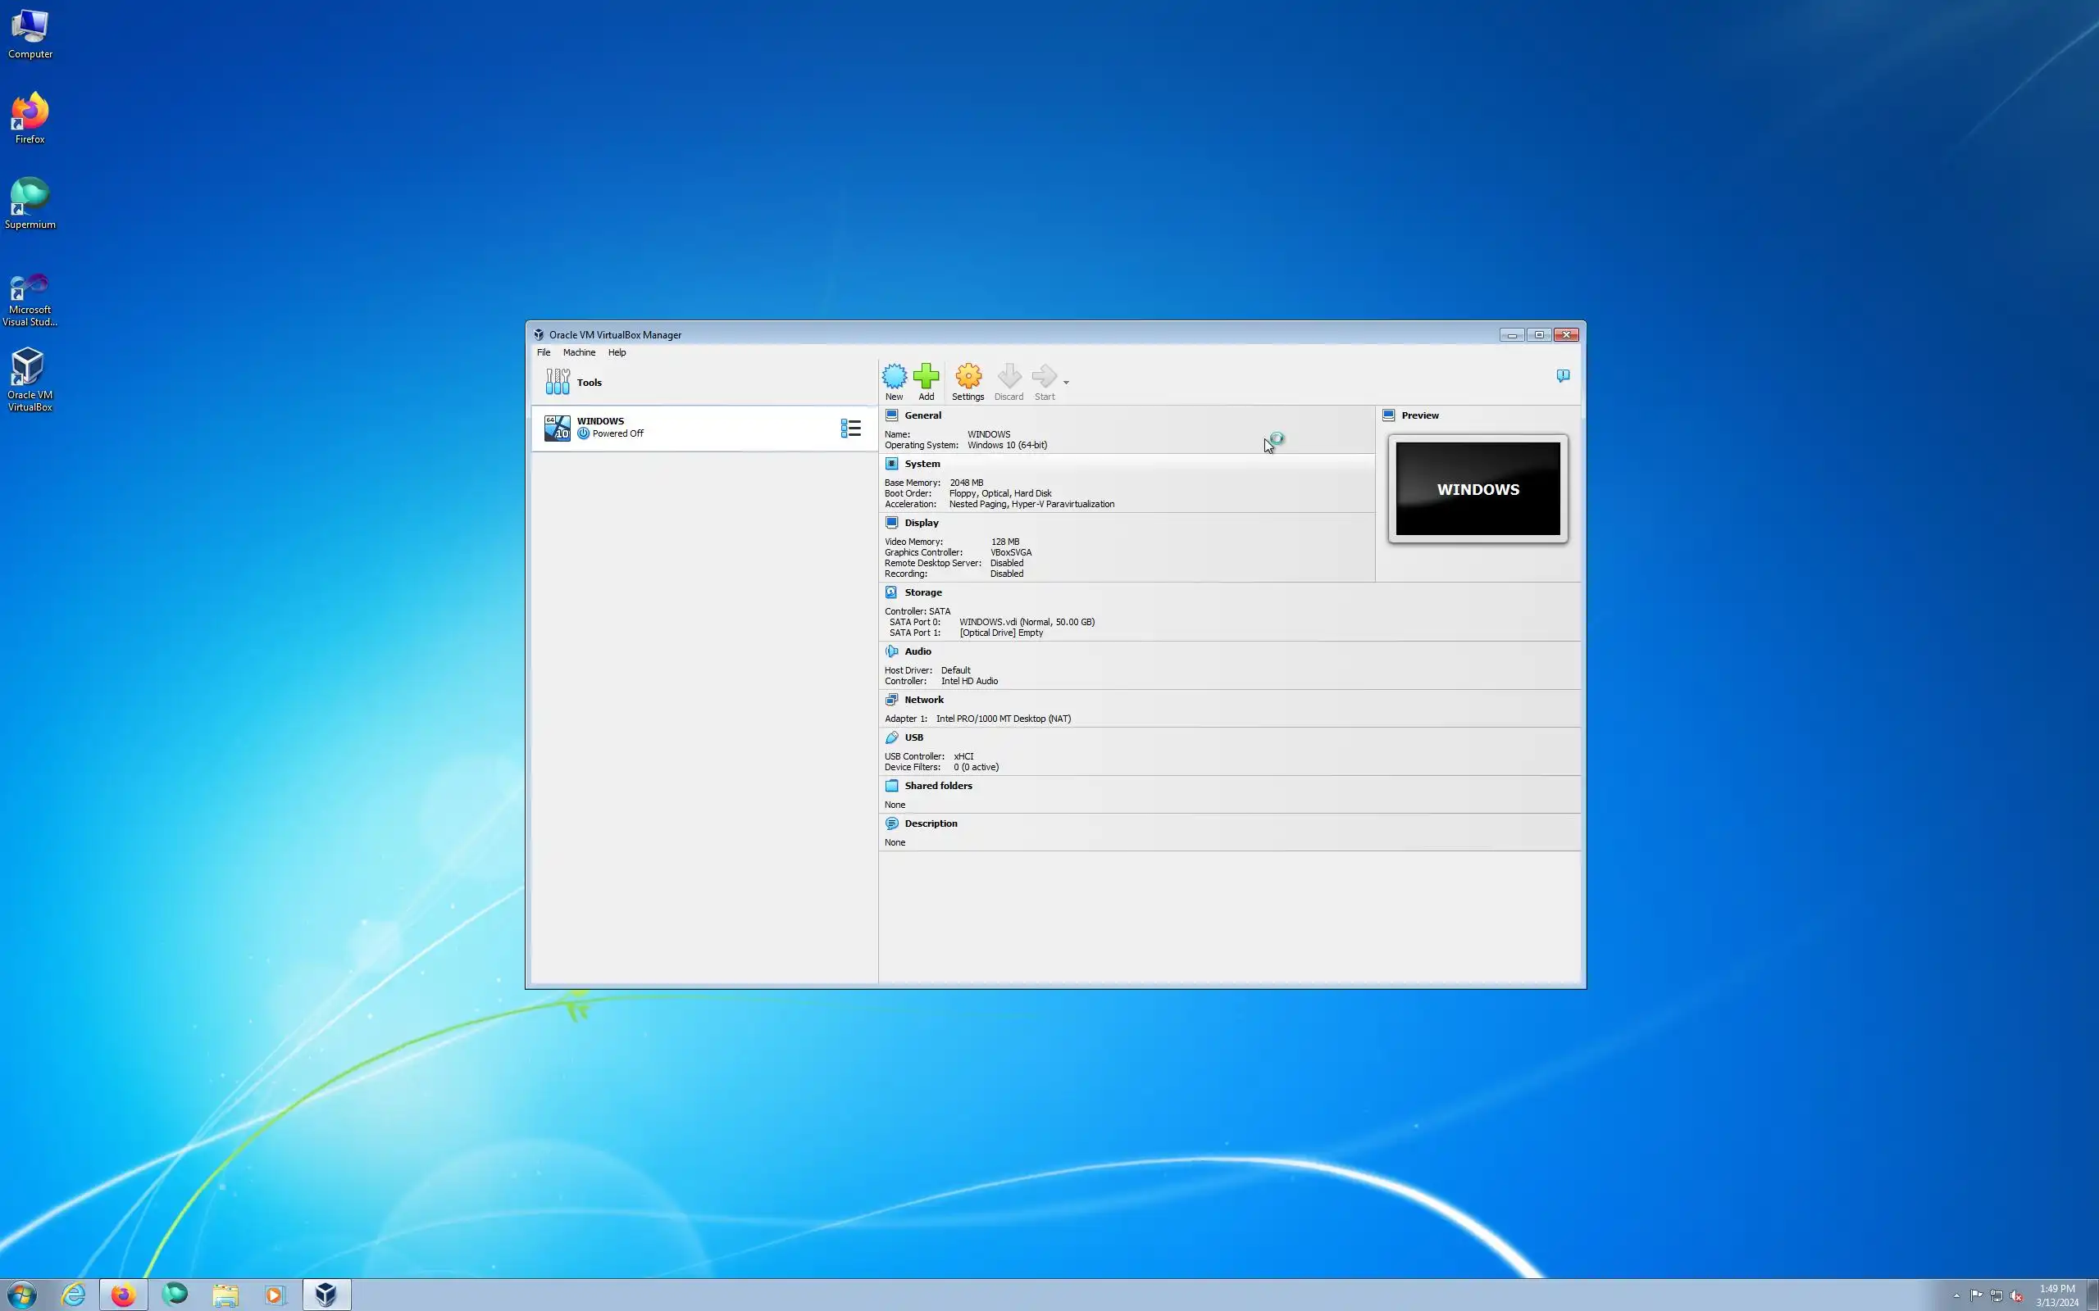This screenshot has width=2099, height=1311.
Task: Click the Start arrow icon
Action: [1045, 377]
